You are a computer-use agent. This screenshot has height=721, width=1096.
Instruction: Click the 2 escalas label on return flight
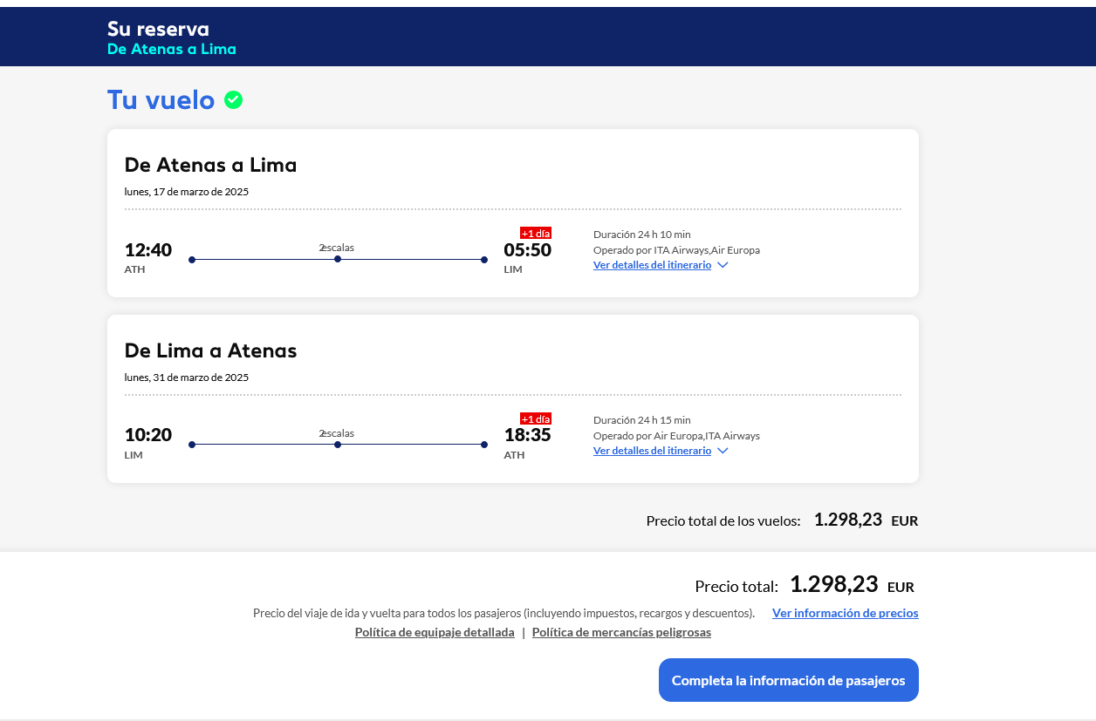coord(337,433)
